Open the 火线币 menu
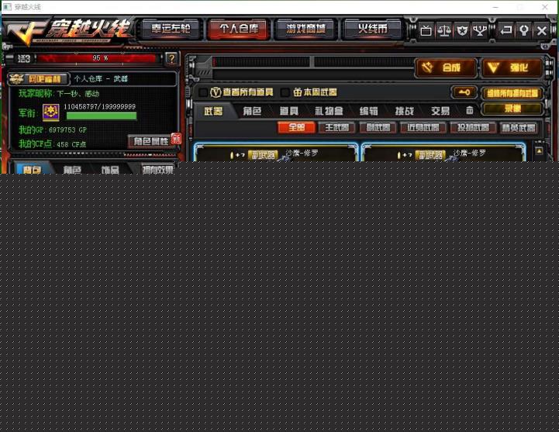The image size is (559, 432). coord(373,29)
